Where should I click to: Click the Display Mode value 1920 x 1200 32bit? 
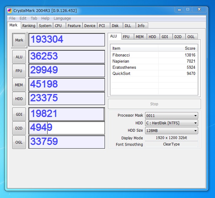coord(171,138)
